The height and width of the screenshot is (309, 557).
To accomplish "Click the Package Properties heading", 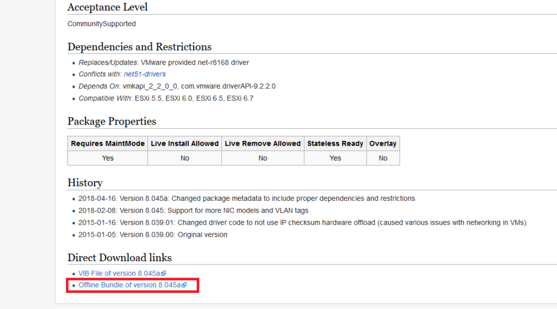I will [112, 121].
